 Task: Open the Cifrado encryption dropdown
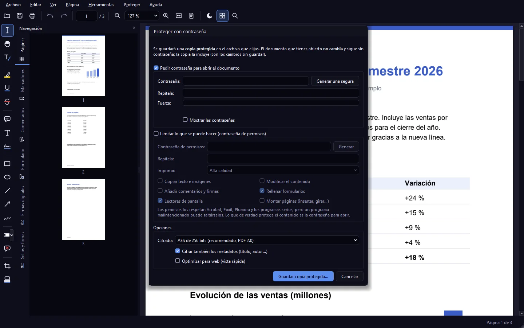click(267, 240)
